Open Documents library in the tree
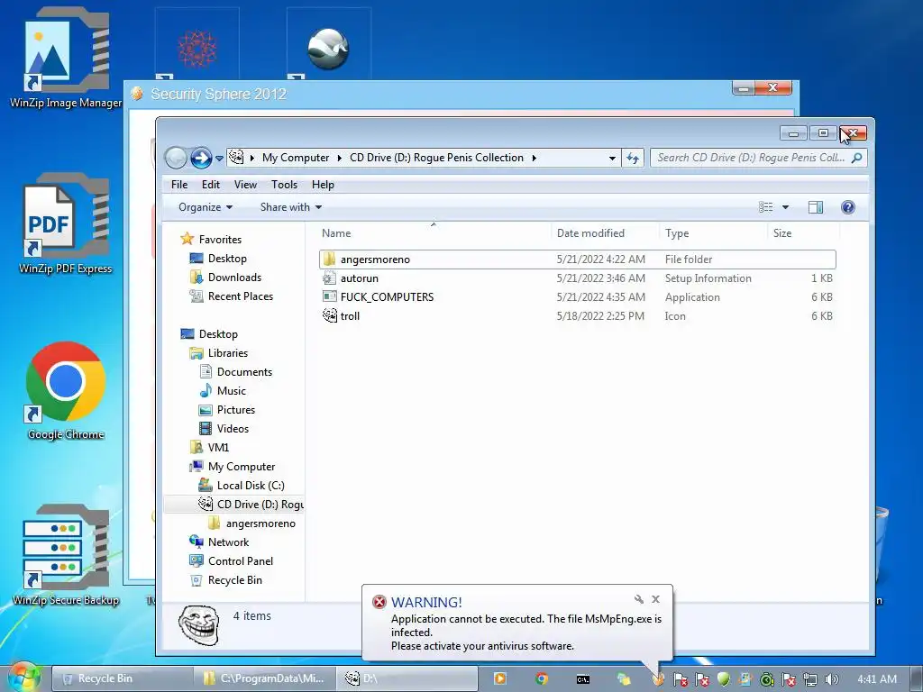923x692 pixels. point(235,372)
